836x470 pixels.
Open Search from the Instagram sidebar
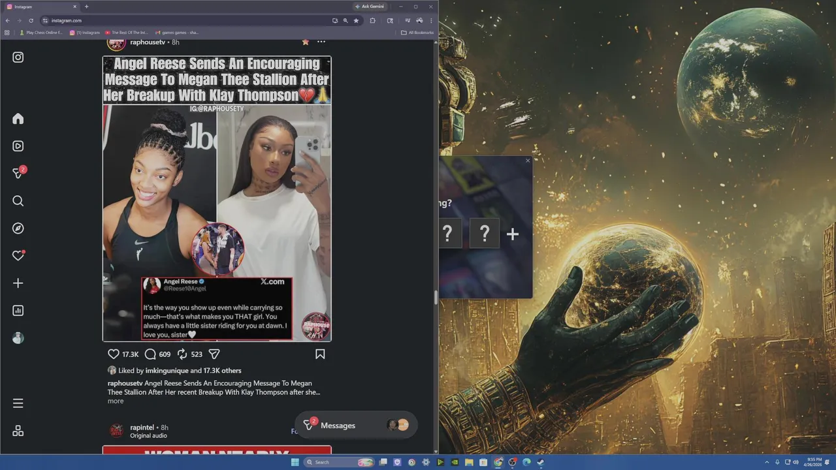[x=18, y=201]
